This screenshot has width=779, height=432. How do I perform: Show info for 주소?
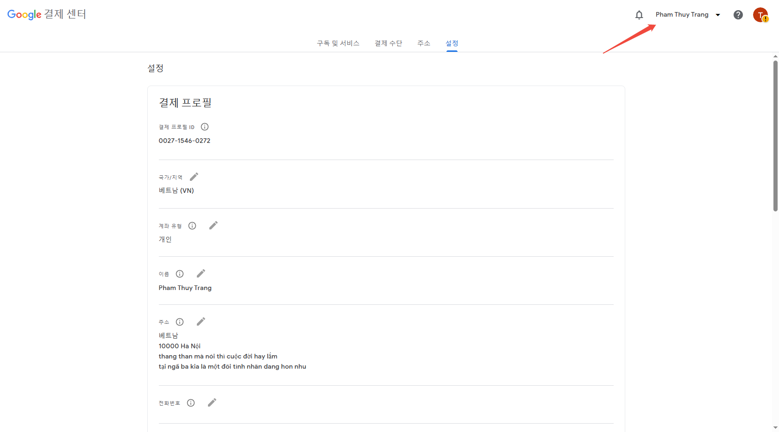coord(180,322)
